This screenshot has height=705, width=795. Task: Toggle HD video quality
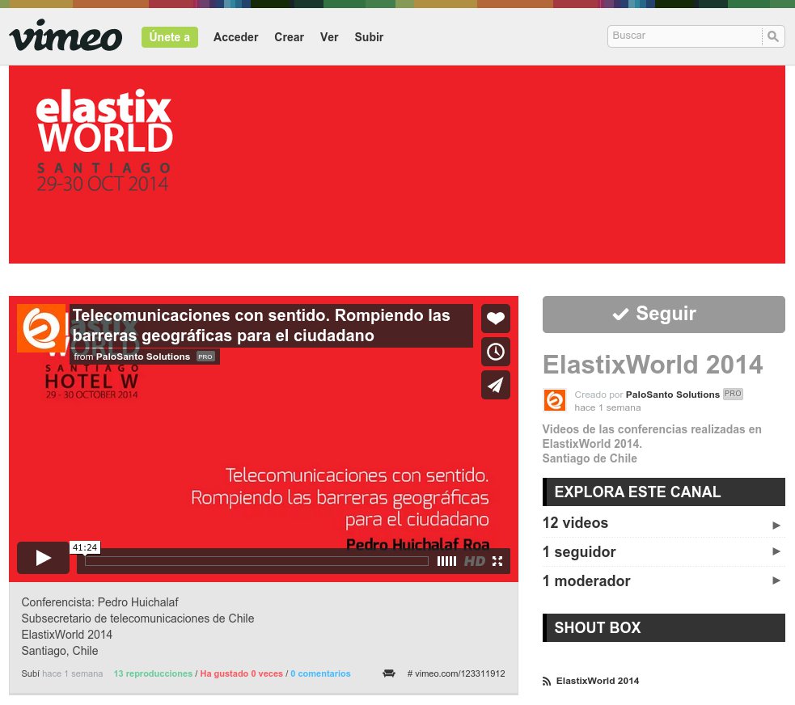point(474,561)
